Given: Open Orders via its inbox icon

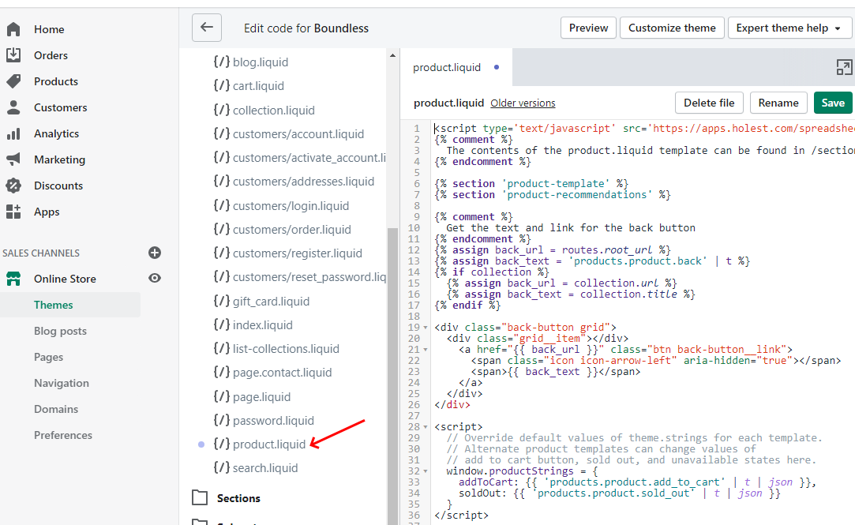Looking at the screenshot, I should (x=13, y=55).
